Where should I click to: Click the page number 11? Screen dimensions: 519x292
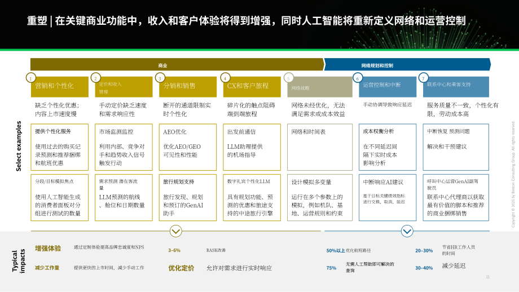pos(488,277)
